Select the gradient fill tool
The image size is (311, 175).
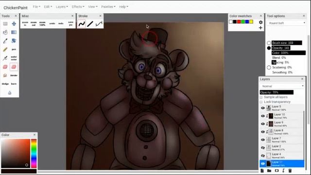tap(14, 33)
